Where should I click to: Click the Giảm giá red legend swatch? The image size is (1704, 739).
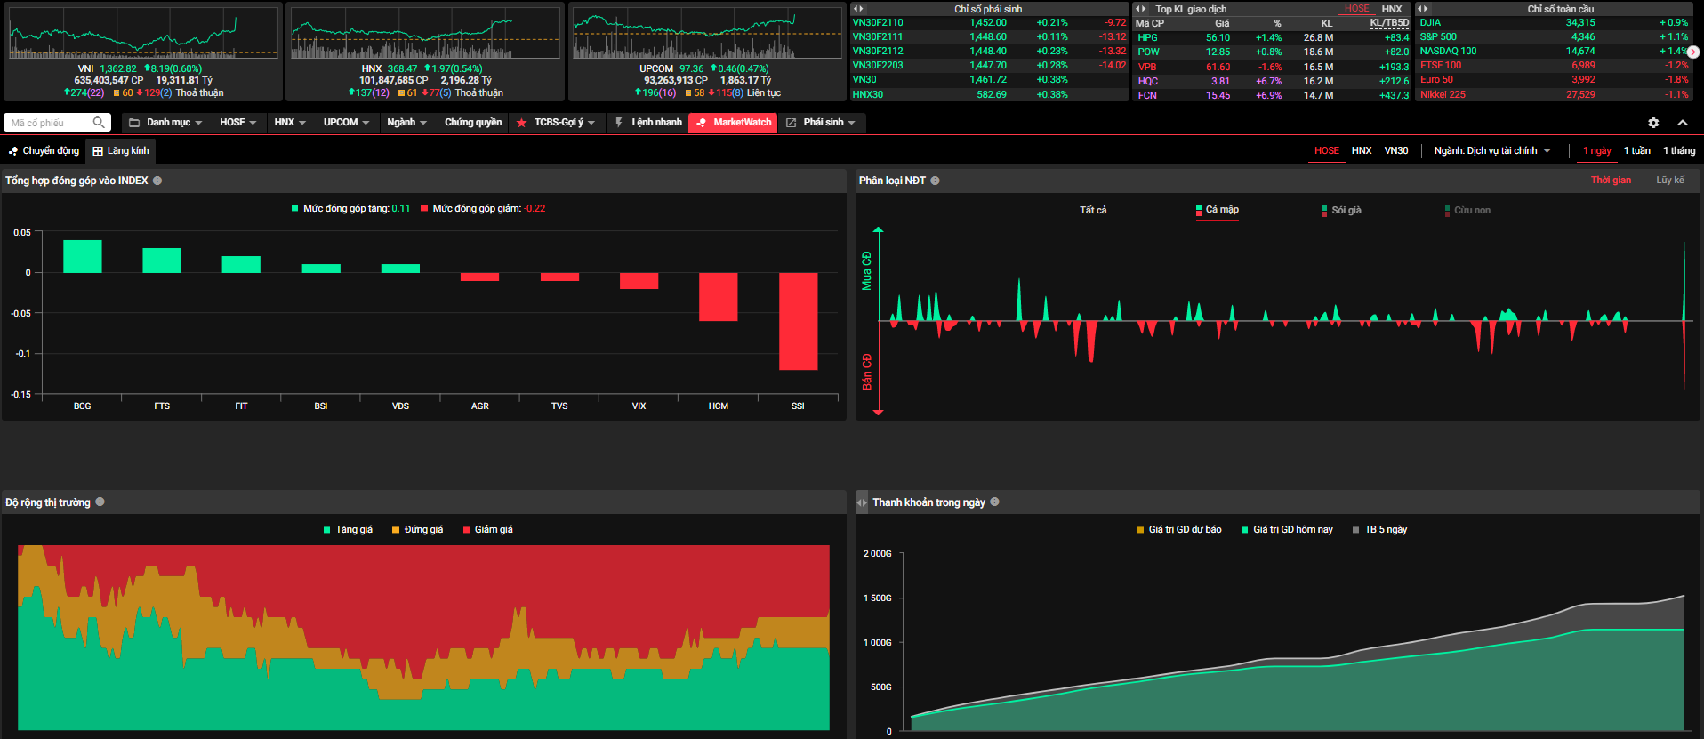click(467, 530)
